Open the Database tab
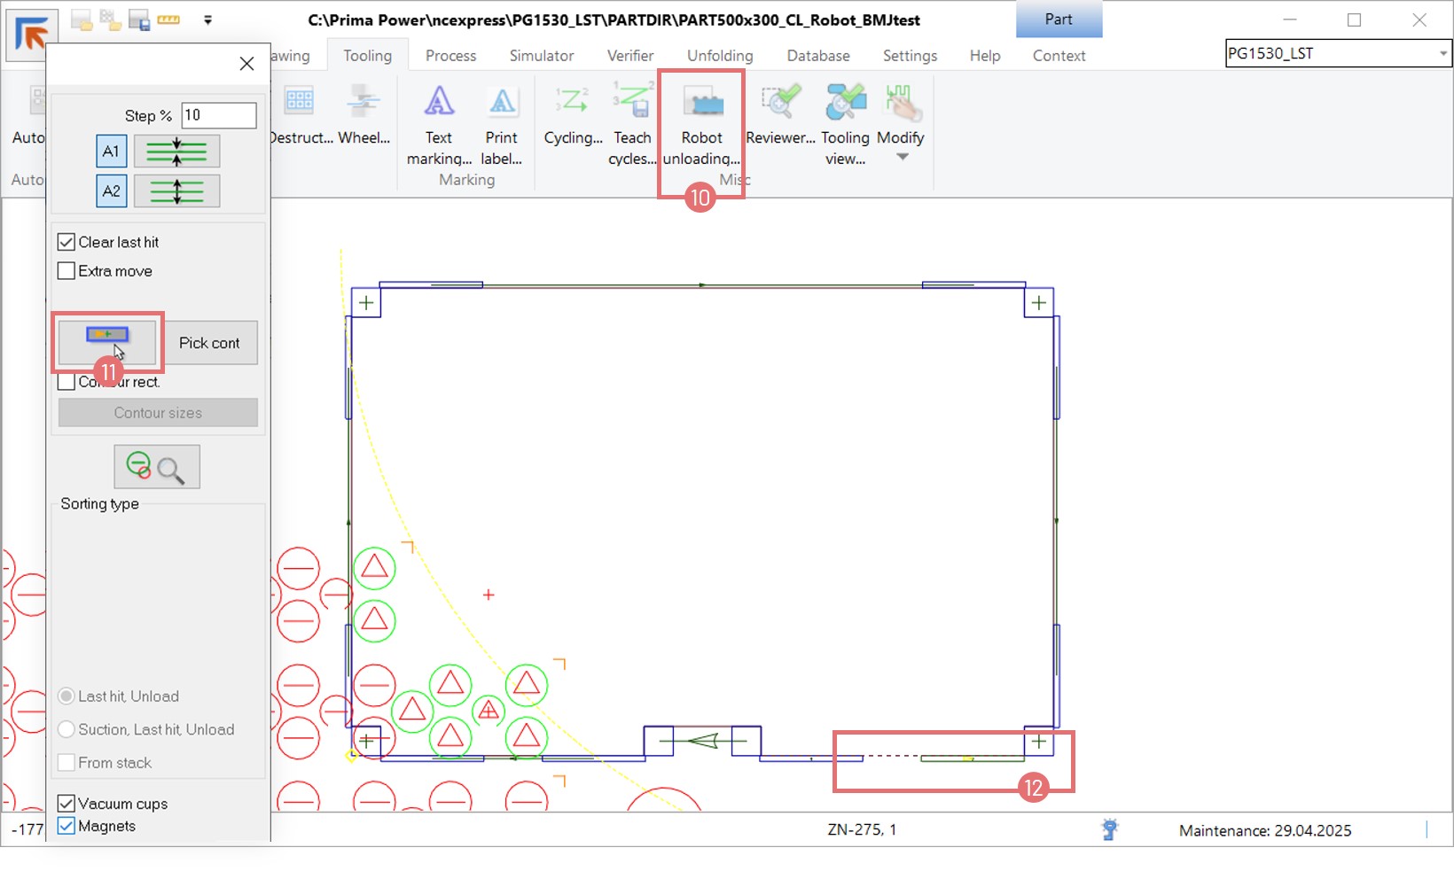 click(817, 56)
